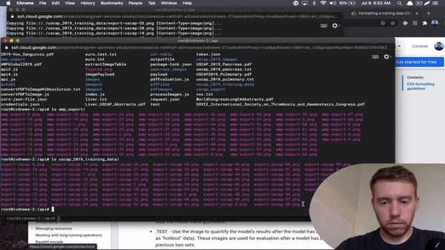This screenshot has width=445, height=250.
Task: Open the Apple menu
Action: (8, 3)
